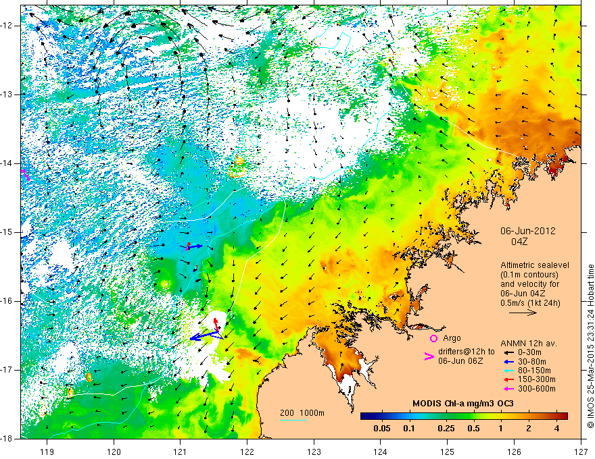Select the magenta 300-600m legend arrow
Screen dimensions: 595x459
click(x=508, y=389)
